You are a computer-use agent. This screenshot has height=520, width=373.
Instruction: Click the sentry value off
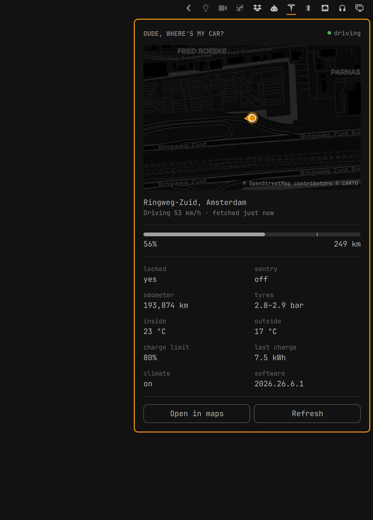click(261, 279)
